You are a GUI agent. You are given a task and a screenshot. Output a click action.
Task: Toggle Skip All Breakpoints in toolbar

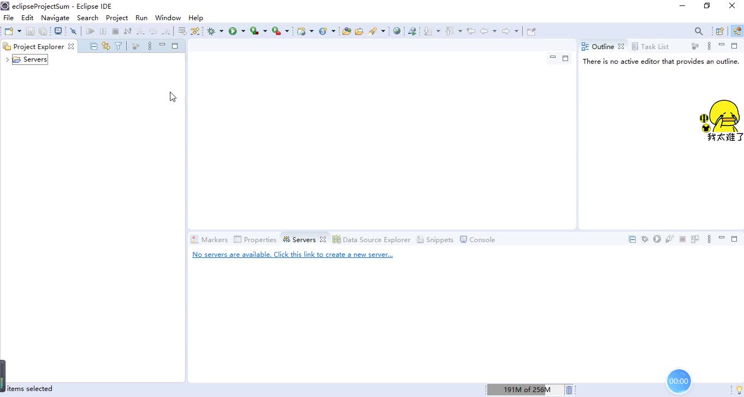[73, 31]
